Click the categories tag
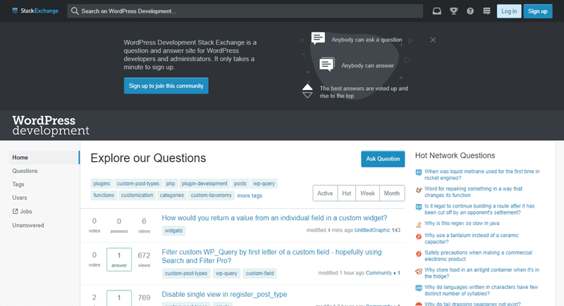 (x=171, y=195)
